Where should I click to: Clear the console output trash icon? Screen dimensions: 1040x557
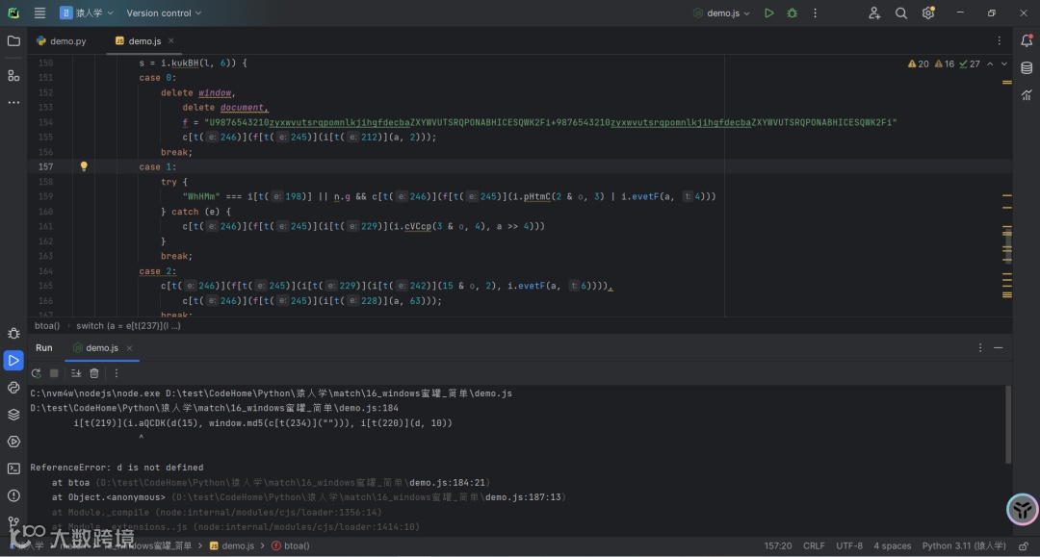click(94, 373)
